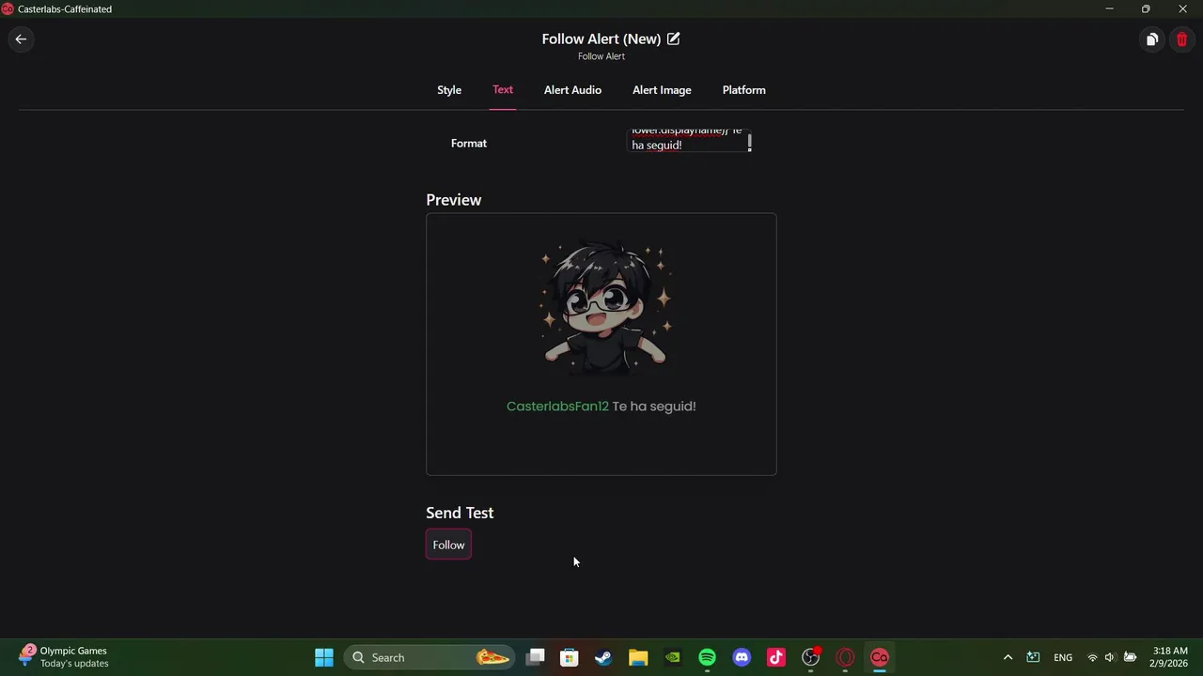Duplicate the alert with the copy icon
Screen dimensions: 1203x676
pos(1152,39)
